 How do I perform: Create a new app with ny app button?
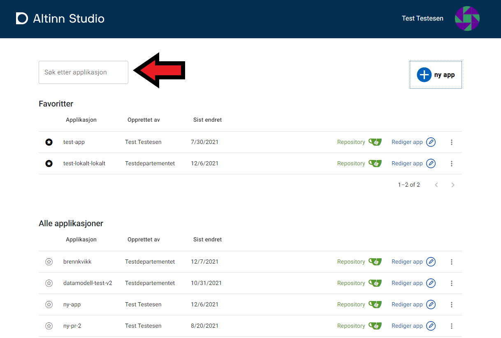436,75
